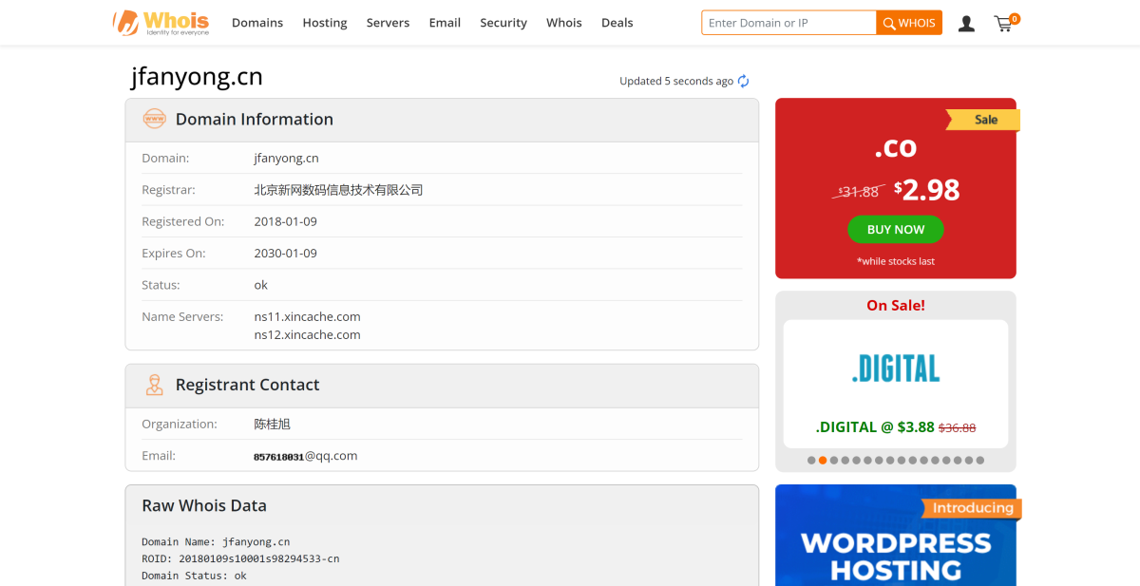Open the Email menu

pyautogui.click(x=445, y=22)
